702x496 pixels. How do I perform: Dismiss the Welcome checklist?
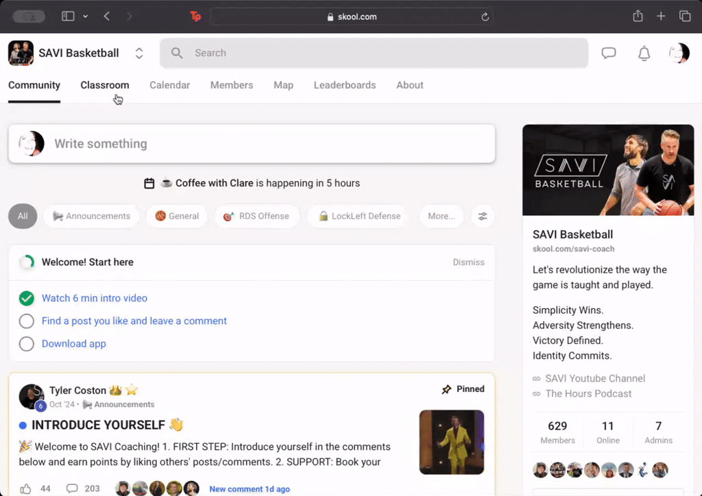pos(468,262)
